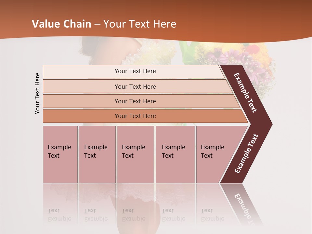Click the fourth 'Example Text' box from left
The image size is (312, 234).
point(175,154)
